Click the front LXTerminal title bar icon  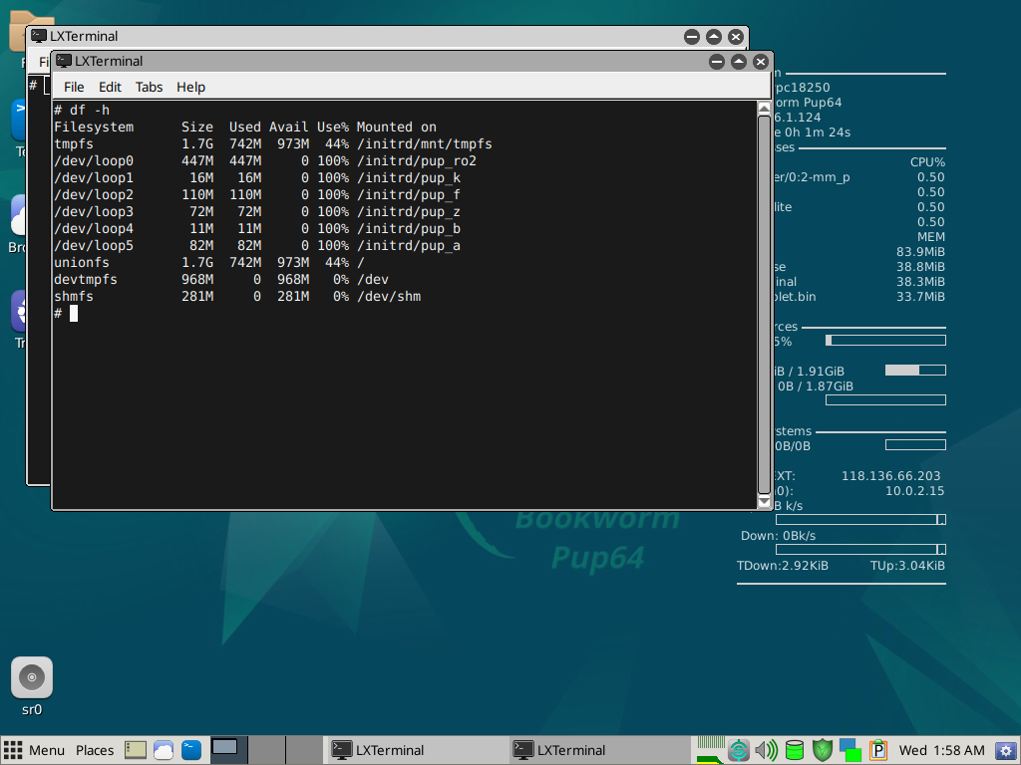tap(63, 61)
